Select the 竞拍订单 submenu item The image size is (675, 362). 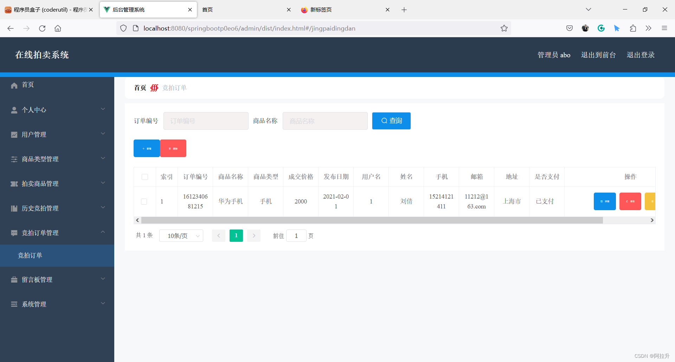pos(57,256)
